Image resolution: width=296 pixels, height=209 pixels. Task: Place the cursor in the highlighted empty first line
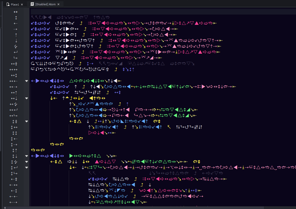click(x=163, y=12)
